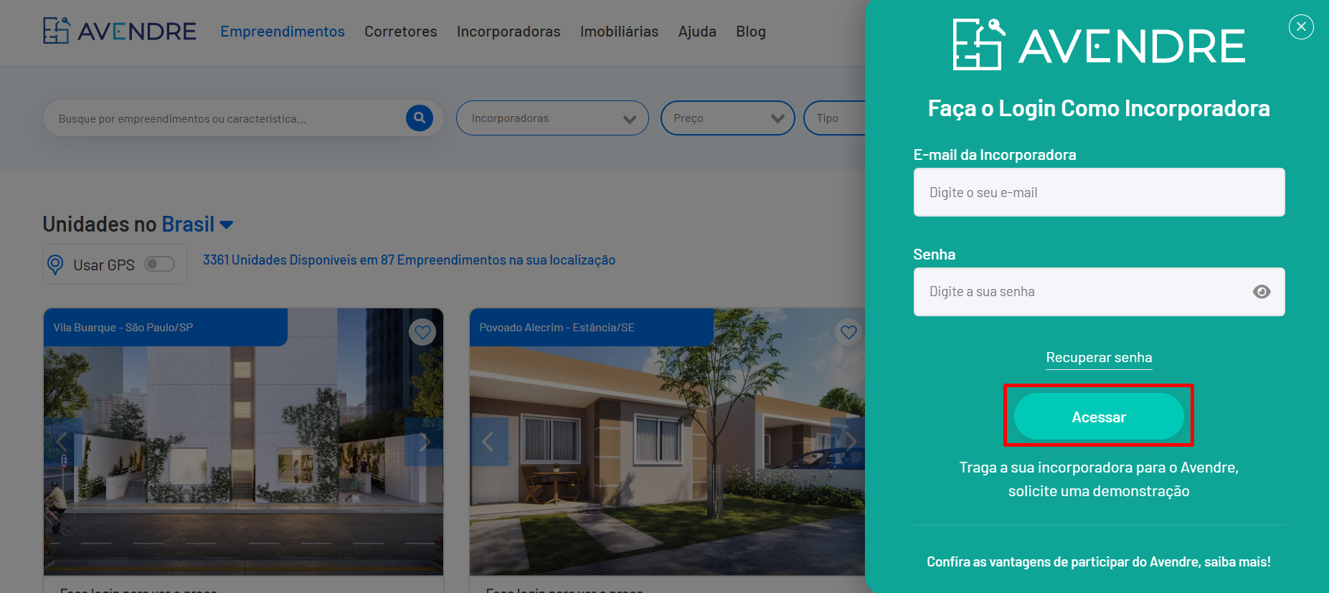Favorite the Povoado Alecrim listing heart icon
The height and width of the screenshot is (593, 1329).
(x=848, y=332)
